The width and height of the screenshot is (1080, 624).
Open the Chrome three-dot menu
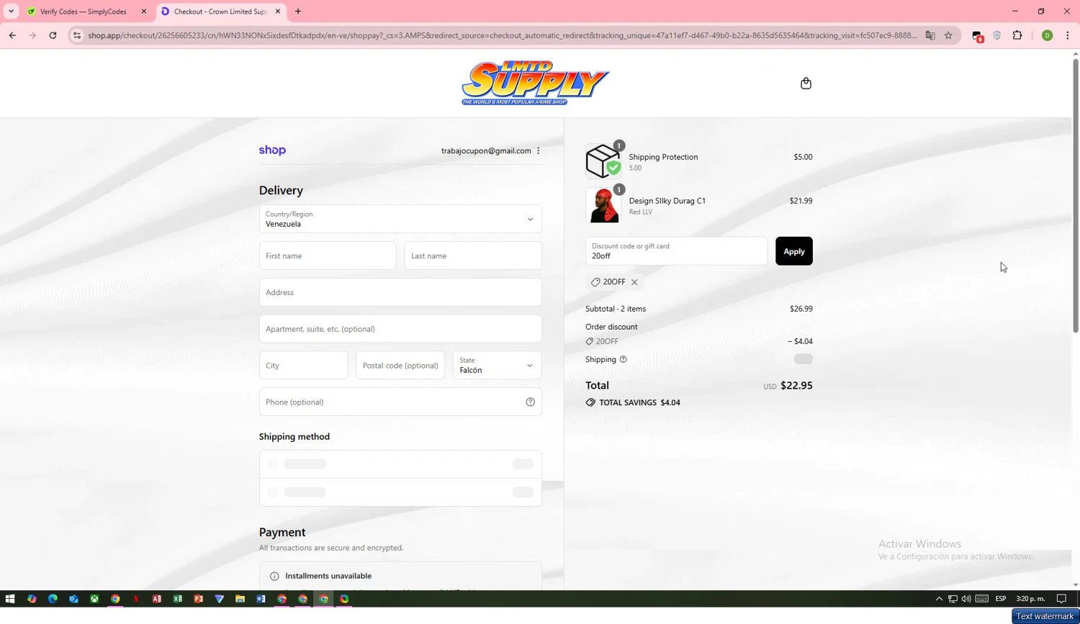point(1068,35)
